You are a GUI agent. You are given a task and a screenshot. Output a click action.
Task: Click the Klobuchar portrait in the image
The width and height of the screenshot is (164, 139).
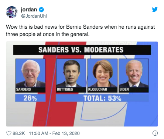102,73
